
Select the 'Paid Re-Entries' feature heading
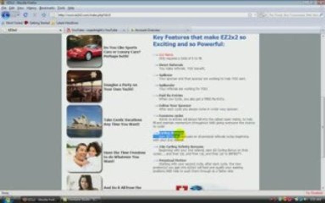tap(171, 95)
